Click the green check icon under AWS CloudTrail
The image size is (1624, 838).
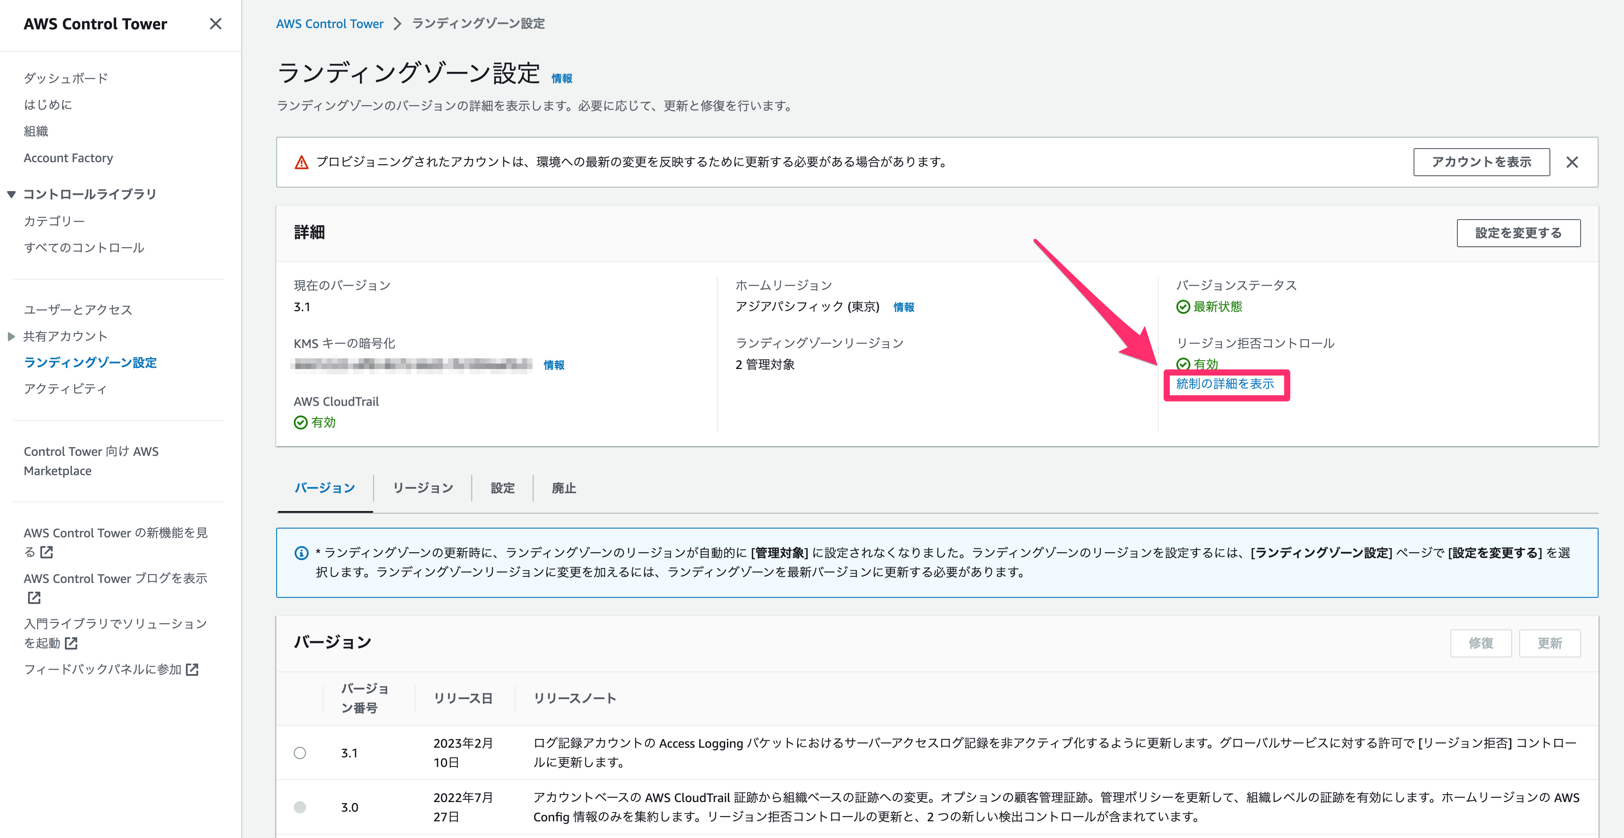(x=301, y=423)
